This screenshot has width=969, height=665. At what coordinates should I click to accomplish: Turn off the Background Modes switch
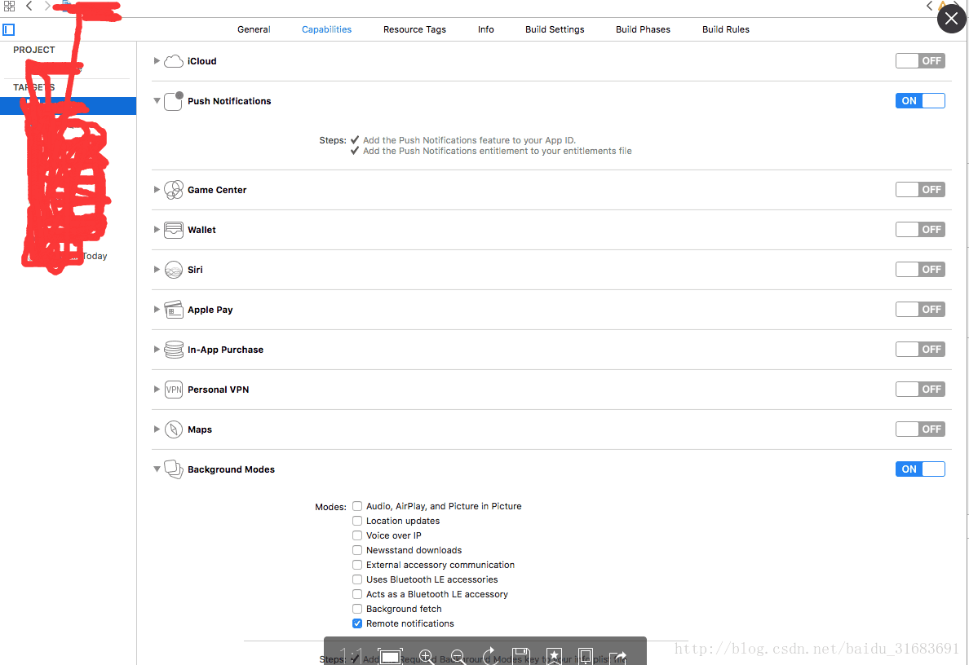point(920,469)
